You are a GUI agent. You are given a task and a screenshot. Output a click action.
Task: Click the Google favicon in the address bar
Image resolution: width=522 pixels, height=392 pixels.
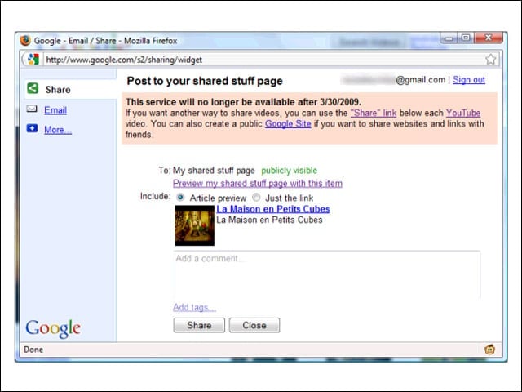pos(33,60)
